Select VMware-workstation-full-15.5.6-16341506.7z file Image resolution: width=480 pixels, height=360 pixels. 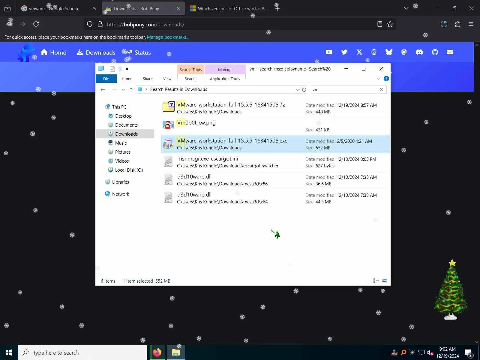(x=276, y=108)
